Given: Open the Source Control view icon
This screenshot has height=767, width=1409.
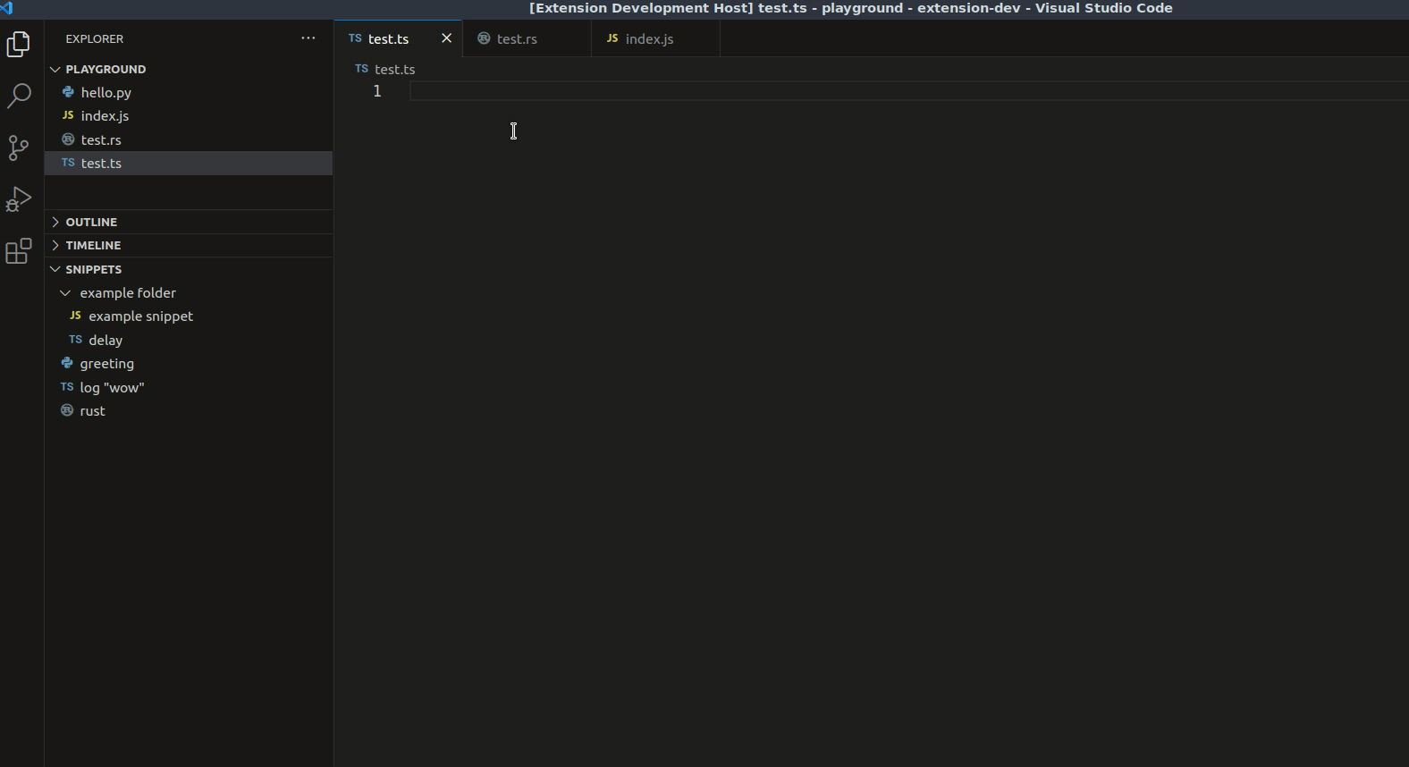Looking at the screenshot, I should coord(19,147).
